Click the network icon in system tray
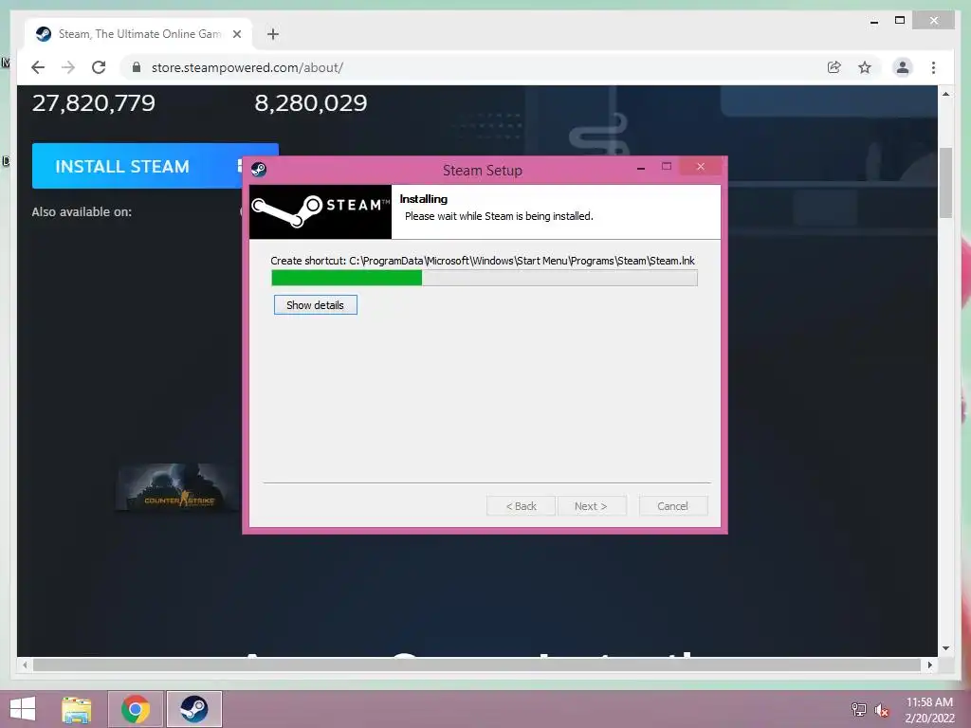The image size is (971, 728). tap(859, 710)
